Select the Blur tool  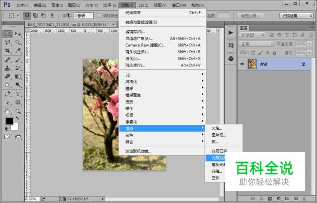click(x=7, y=85)
